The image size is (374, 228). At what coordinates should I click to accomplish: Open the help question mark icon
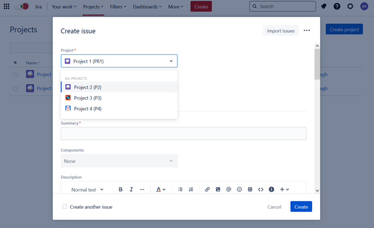(337, 6)
